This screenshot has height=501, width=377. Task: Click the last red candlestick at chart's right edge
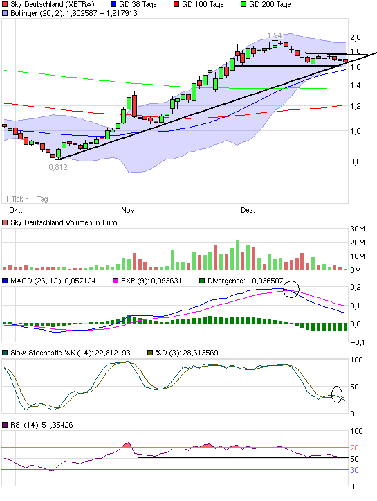point(345,61)
